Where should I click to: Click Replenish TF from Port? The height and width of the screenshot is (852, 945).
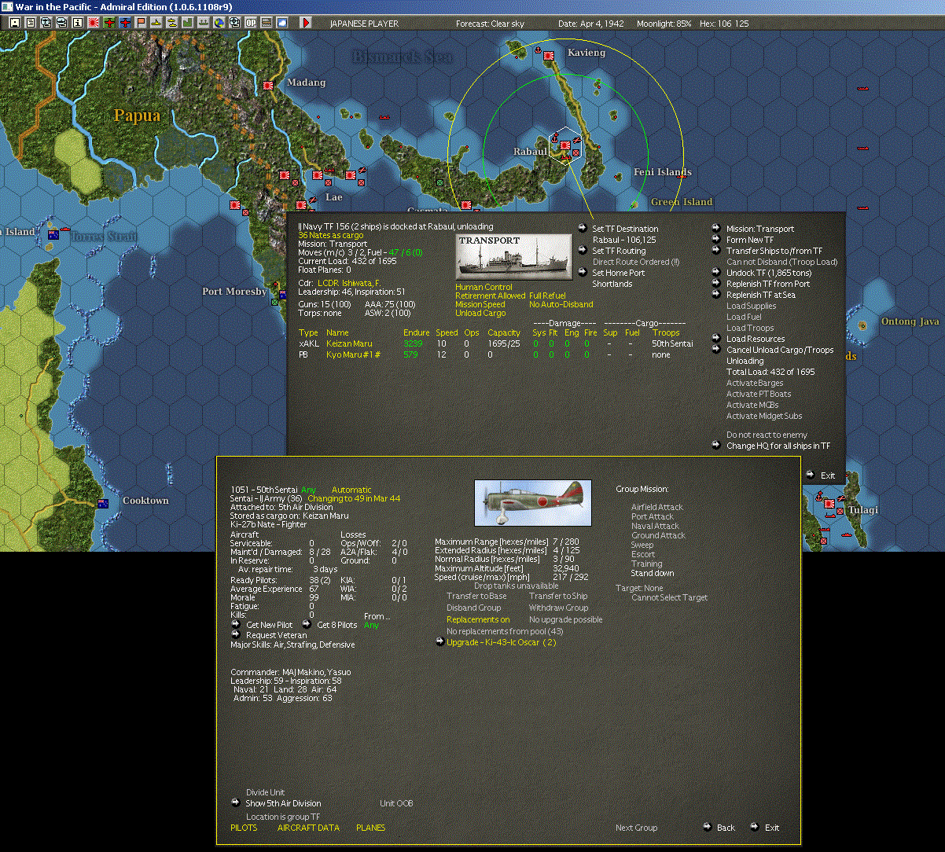coord(767,284)
